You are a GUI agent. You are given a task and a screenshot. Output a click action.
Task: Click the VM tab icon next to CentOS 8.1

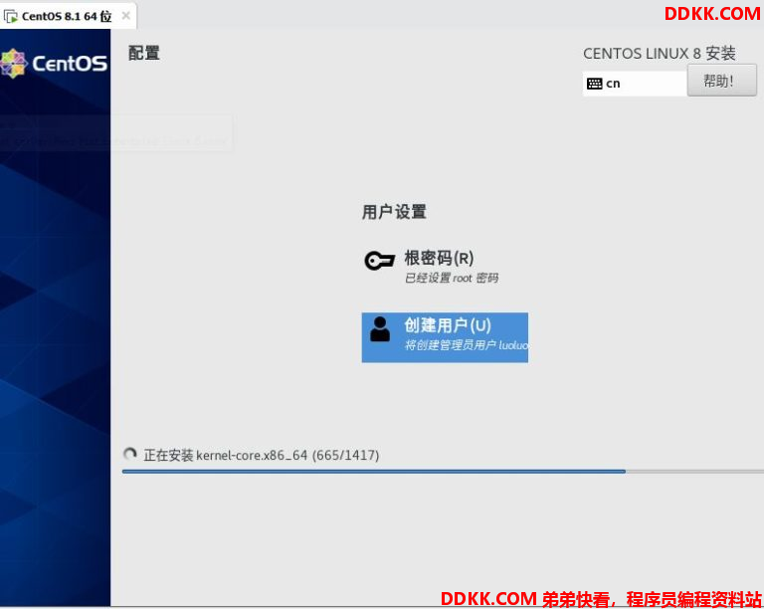10,17
